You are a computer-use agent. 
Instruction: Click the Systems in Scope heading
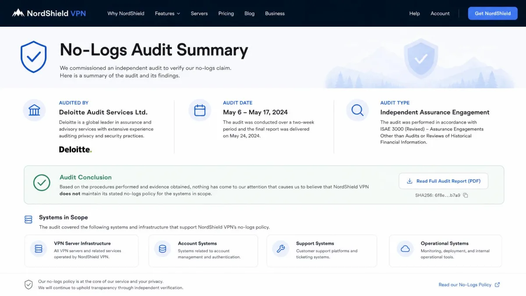tap(64, 218)
